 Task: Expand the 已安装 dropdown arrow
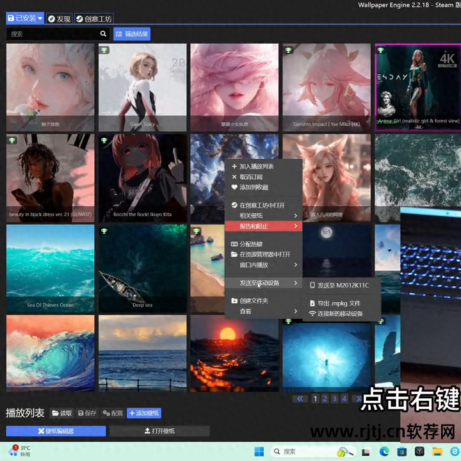click(x=40, y=18)
